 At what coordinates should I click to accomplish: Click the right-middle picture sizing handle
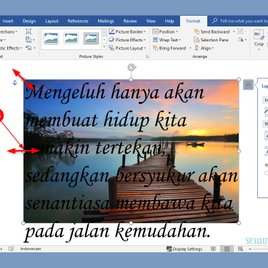click(239, 152)
